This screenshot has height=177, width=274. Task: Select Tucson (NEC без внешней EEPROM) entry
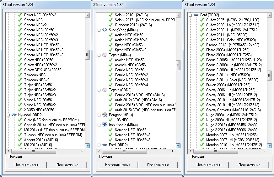pyautogui.click(x=53, y=135)
